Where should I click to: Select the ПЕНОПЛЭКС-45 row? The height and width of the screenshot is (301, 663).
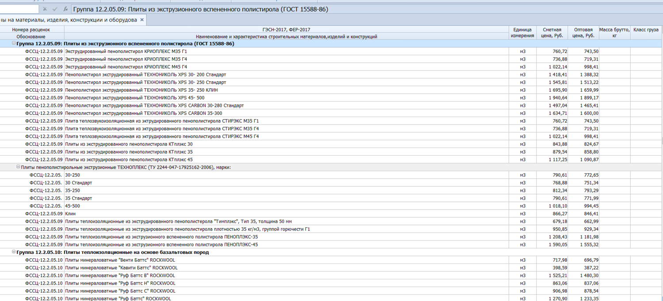(161, 245)
